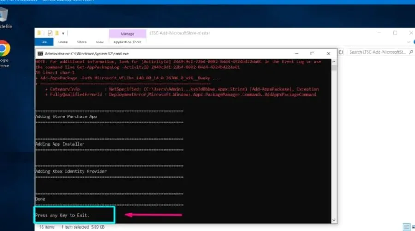Click in the Search LTSC-Add-MicrosoftStore field
Screen dimensions: 415x231
376,52
